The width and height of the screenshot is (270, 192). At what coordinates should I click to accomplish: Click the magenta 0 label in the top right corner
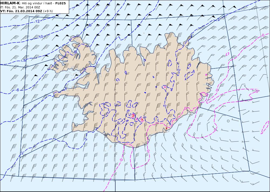point(263,35)
